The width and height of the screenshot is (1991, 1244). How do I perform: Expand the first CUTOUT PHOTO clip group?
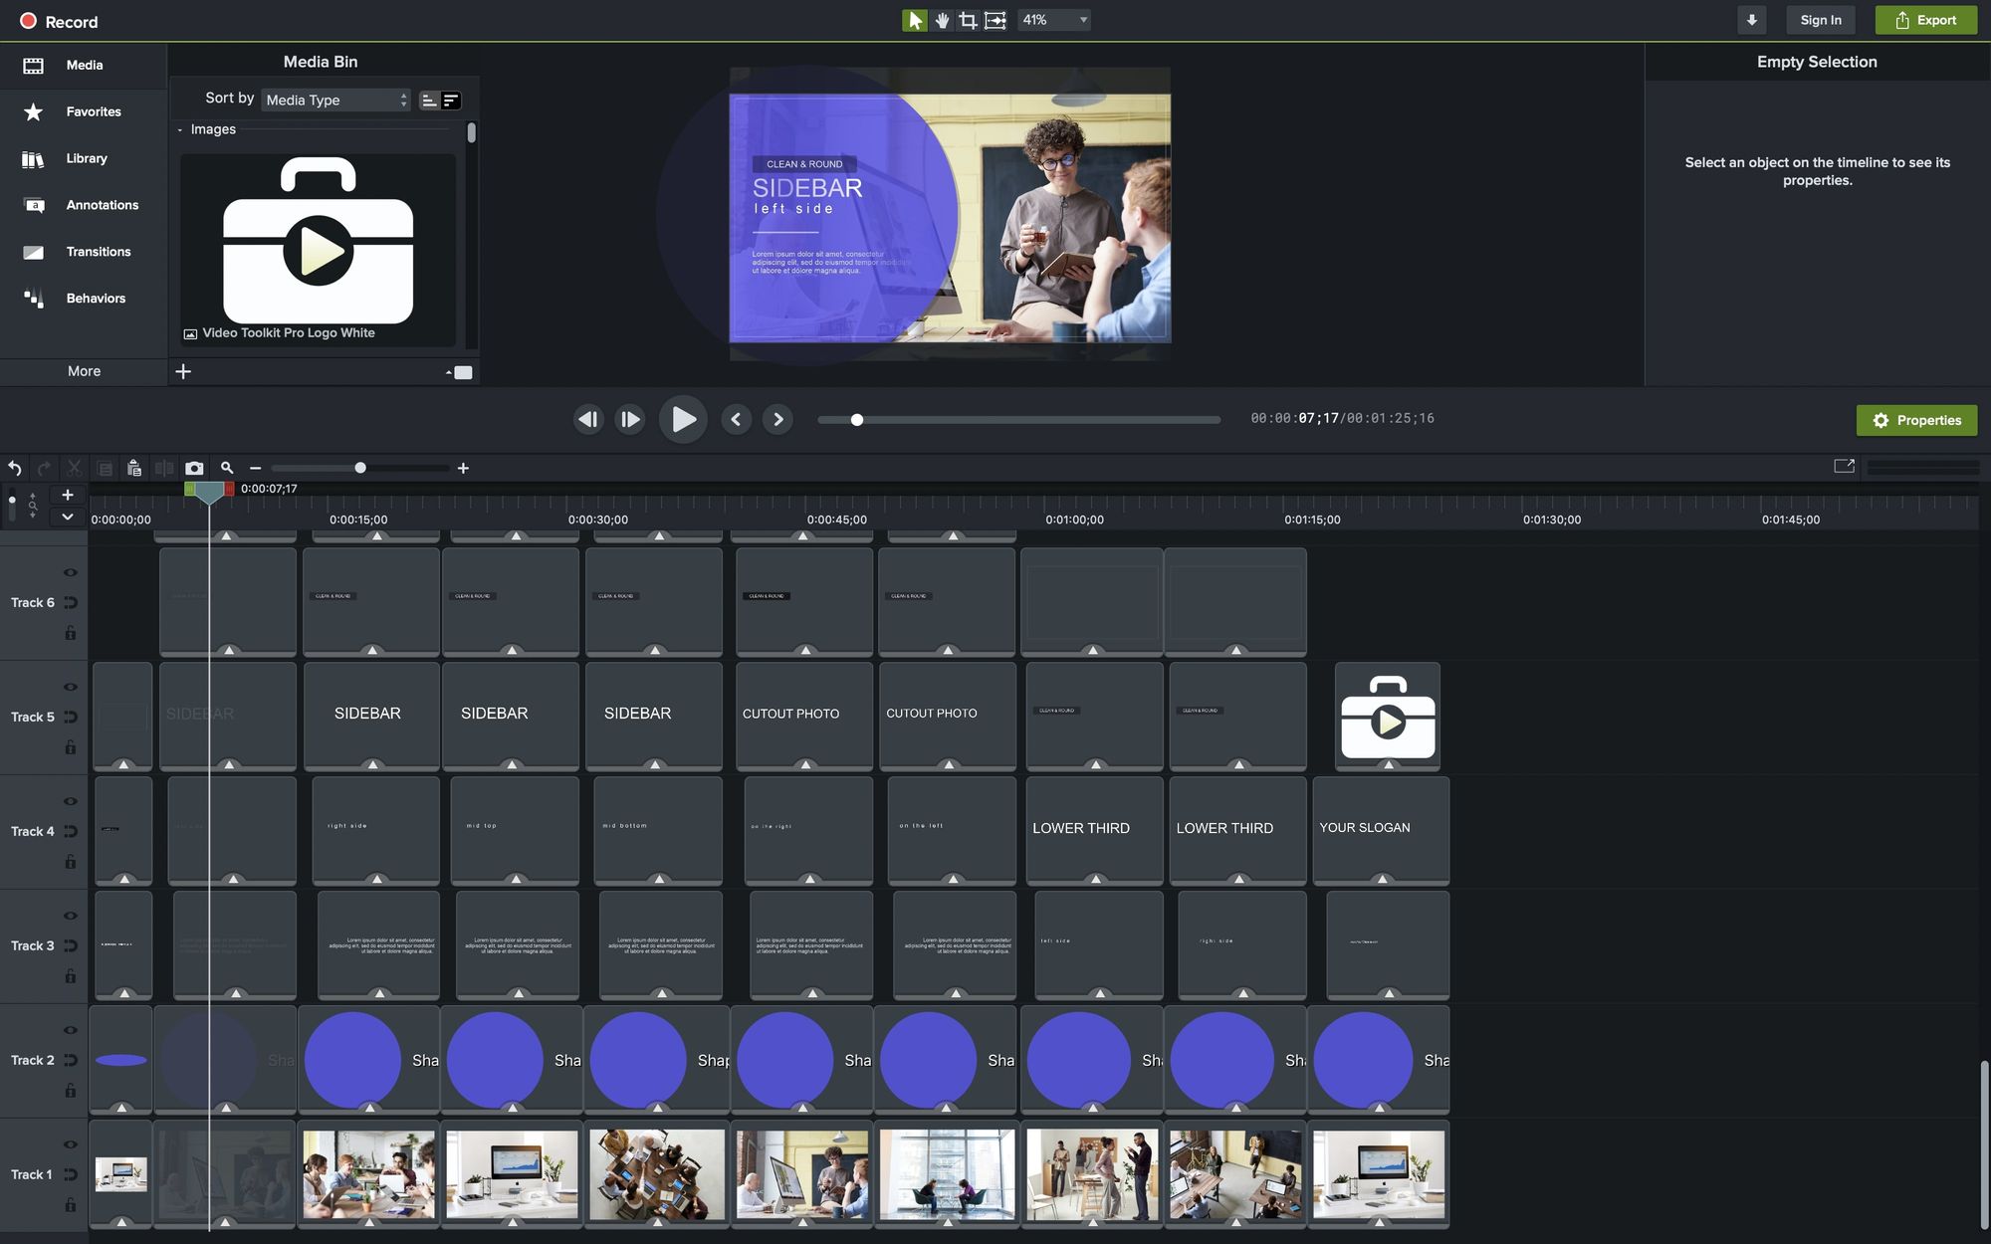coord(805,764)
